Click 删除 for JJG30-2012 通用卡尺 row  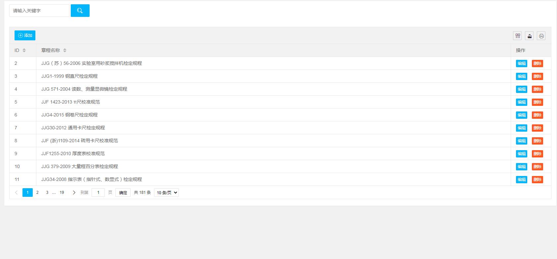(x=537, y=128)
